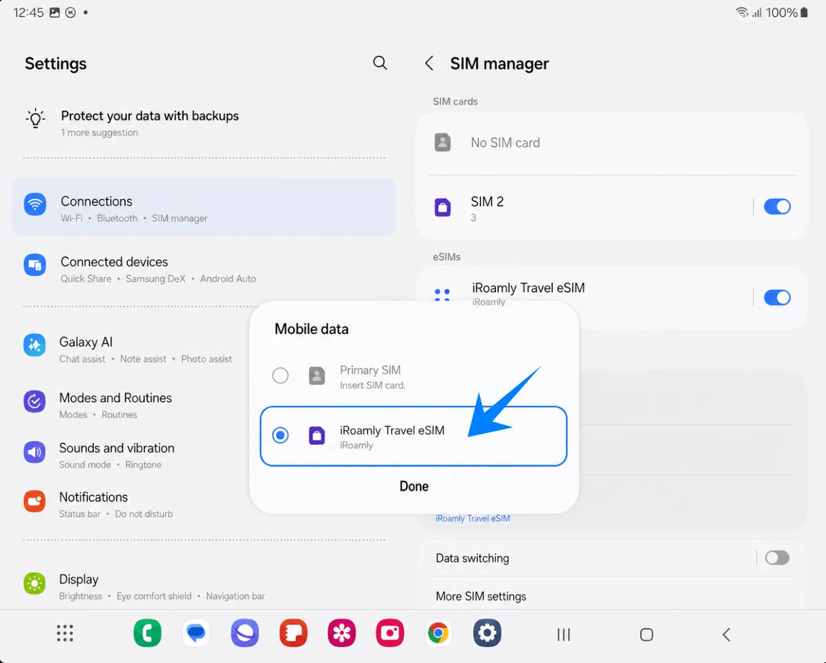Viewport: 826px width, 663px height.
Task: Open Connected devices settings
Action: [x=204, y=269]
